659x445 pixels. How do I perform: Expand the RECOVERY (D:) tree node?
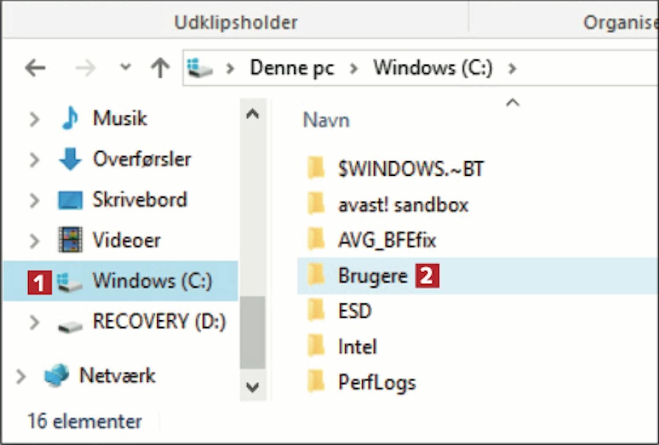pyautogui.click(x=34, y=322)
